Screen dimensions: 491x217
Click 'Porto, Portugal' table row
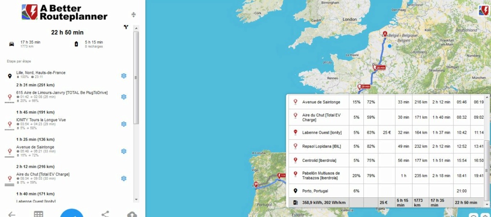point(386,191)
